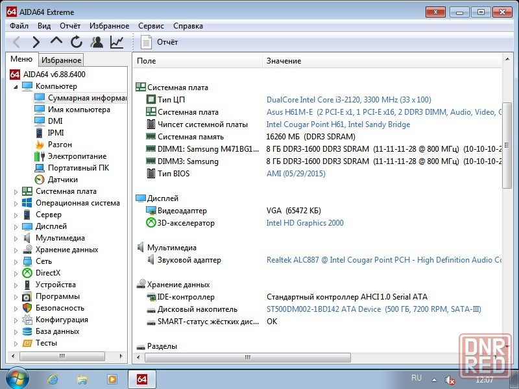Go forward with the right arrow toolbar icon
This screenshot has height=389, width=519.
(36, 42)
